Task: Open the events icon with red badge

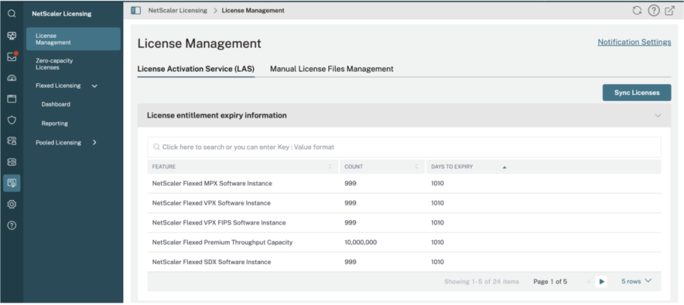Action: pos(12,57)
